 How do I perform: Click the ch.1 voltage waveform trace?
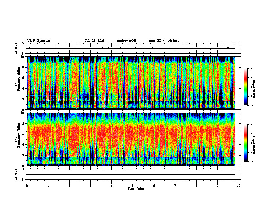click(131, 48)
